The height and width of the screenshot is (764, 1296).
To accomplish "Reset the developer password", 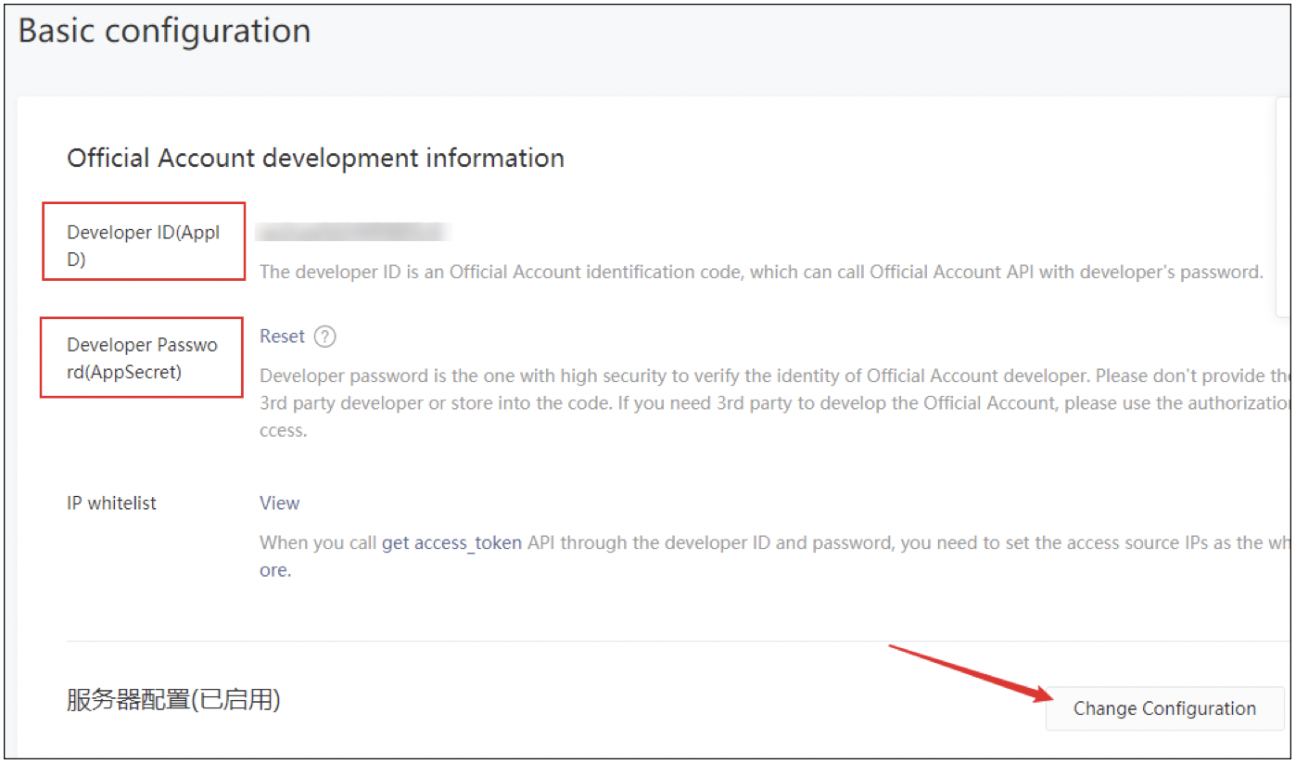I will pyautogui.click(x=282, y=337).
